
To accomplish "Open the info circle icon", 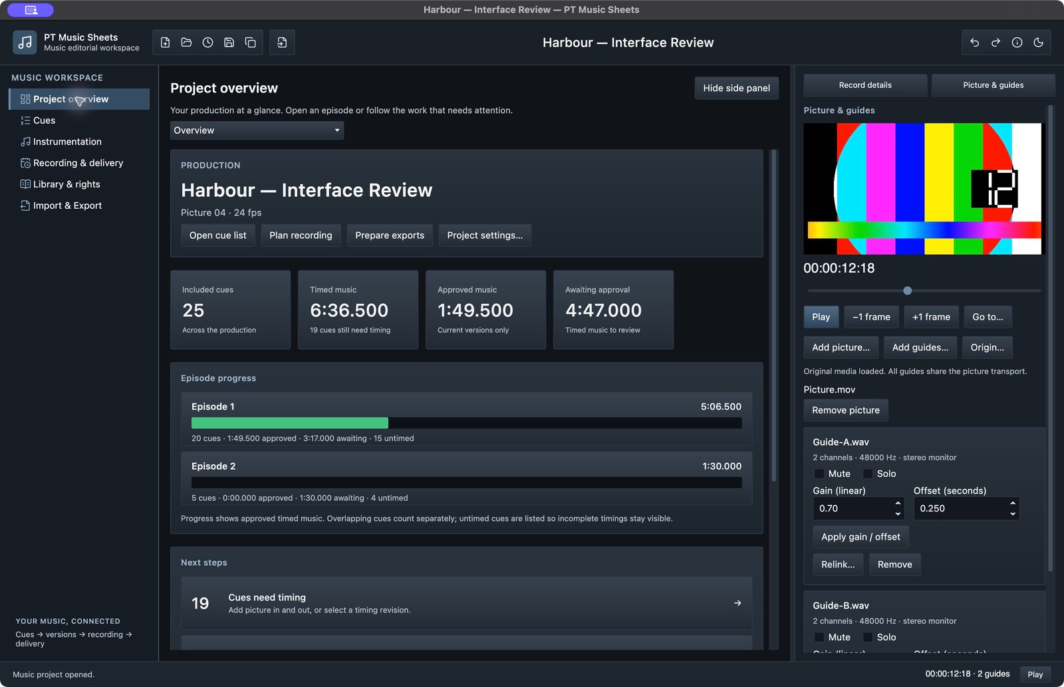I will 1017,43.
